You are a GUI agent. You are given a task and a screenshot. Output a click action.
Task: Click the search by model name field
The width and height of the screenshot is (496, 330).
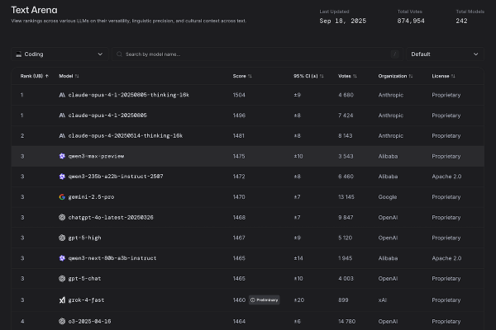pos(257,54)
